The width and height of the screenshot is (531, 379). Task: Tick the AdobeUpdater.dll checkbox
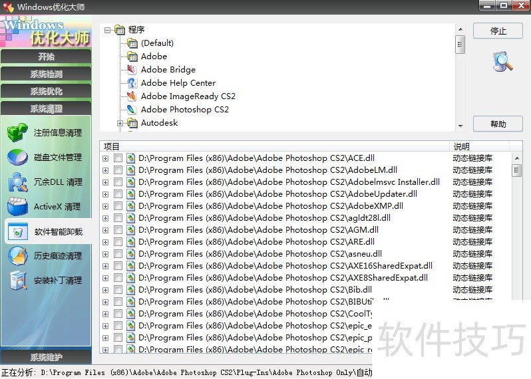pos(118,194)
